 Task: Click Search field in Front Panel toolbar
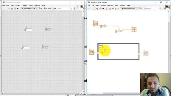click(63, 9)
